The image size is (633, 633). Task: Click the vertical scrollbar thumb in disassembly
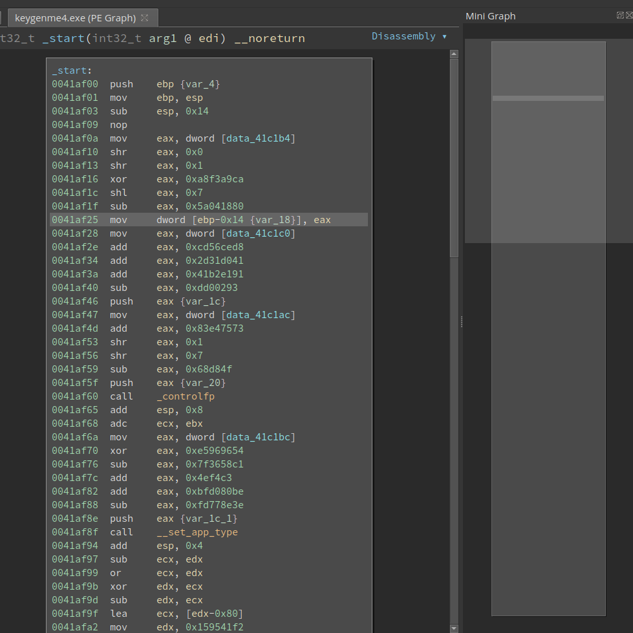[x=454, y=158]
